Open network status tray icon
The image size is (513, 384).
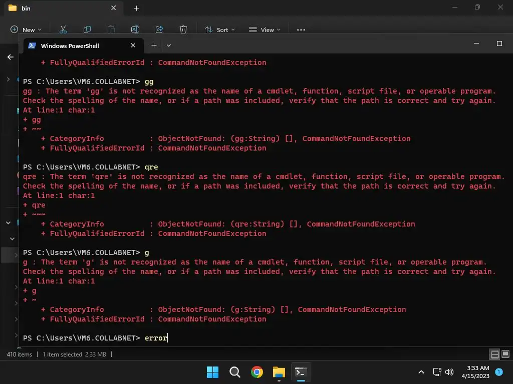coord(437,372)
